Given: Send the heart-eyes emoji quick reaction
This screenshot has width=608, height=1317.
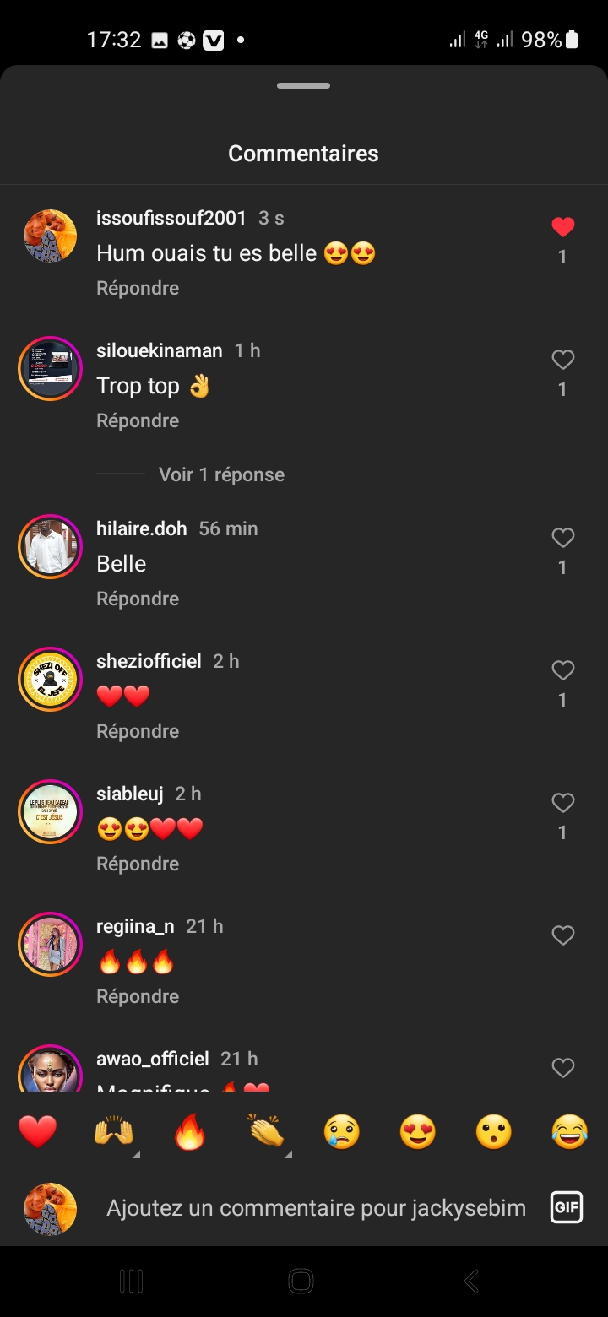Looking at the screenshot, I should click(x=418, y=1131).
